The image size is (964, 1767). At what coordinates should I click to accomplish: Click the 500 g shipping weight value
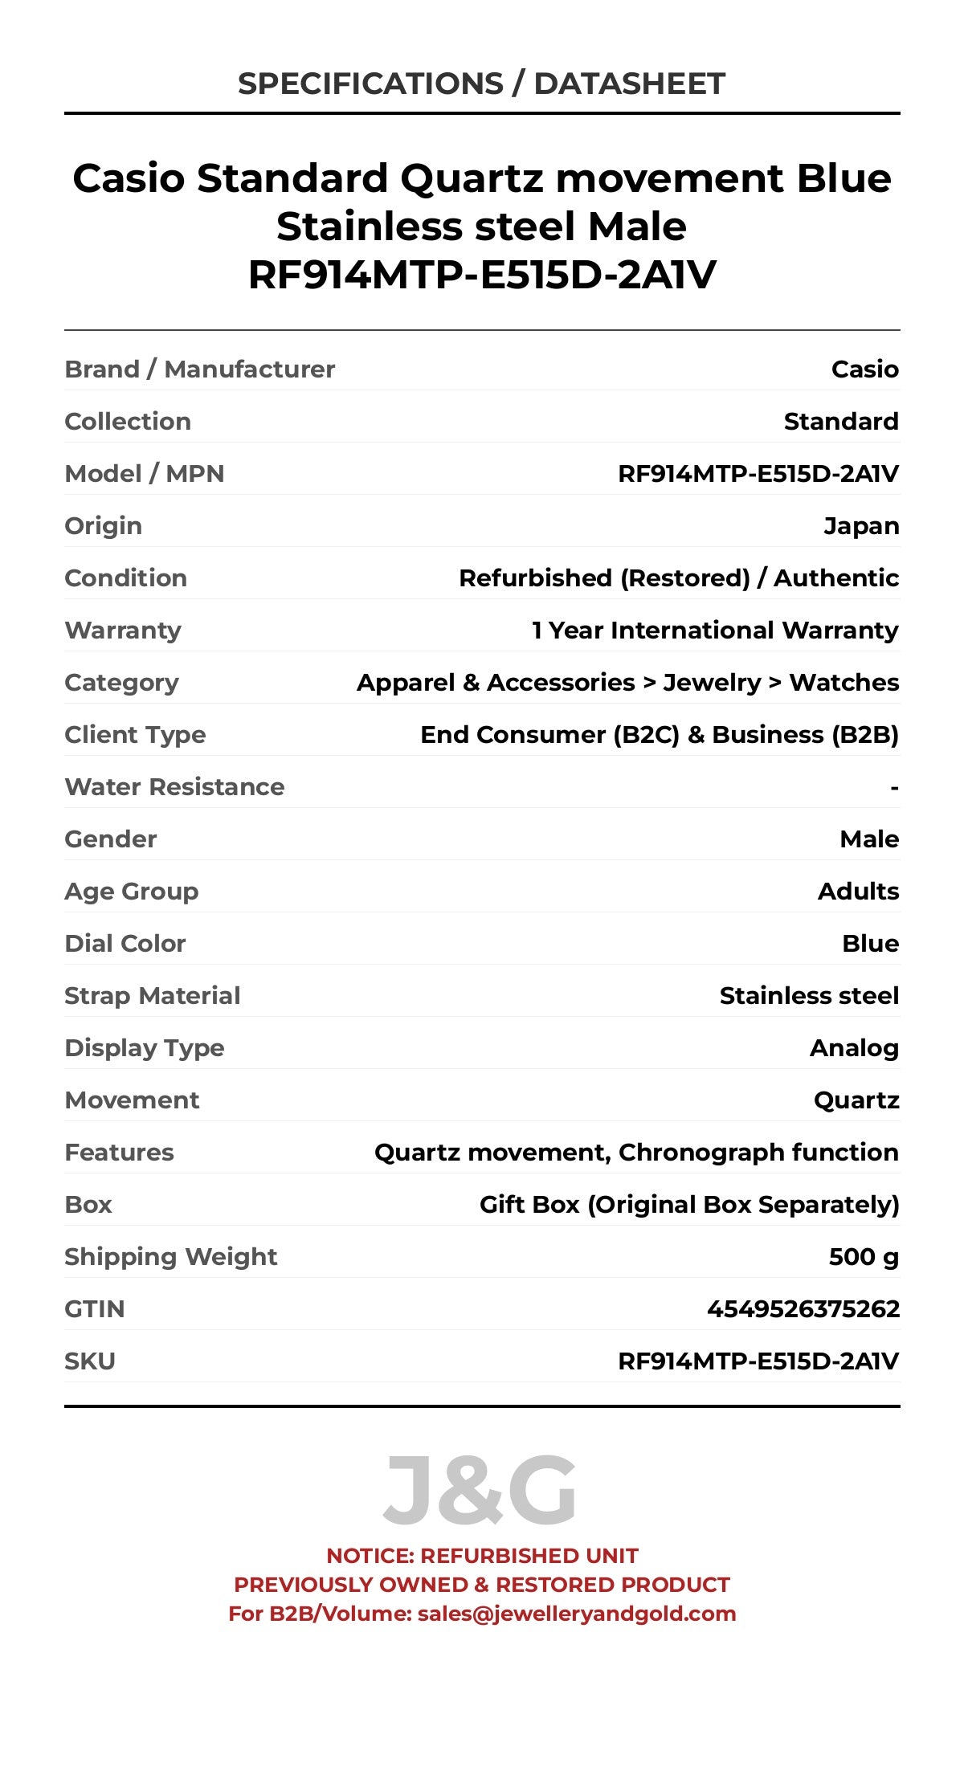pyautogui.click(x=863, y=1257)
